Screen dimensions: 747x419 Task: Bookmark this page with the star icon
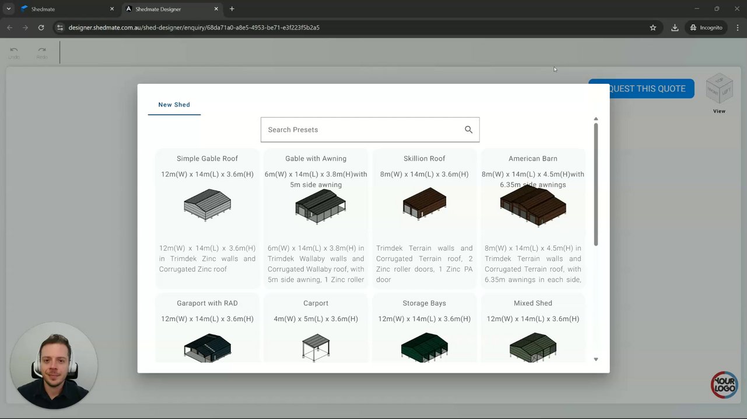[x=653, y=27]
